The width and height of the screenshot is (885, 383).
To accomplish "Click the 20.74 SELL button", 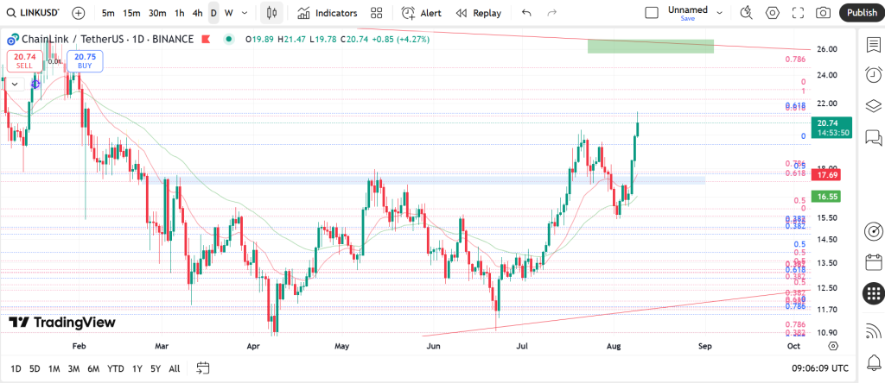I will pyautogui.click(x=23, y=60).
